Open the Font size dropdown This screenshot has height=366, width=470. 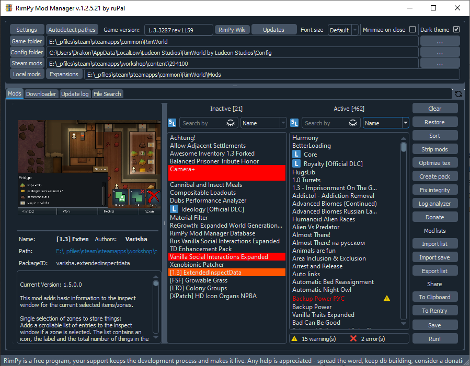[x=343, y=30]
